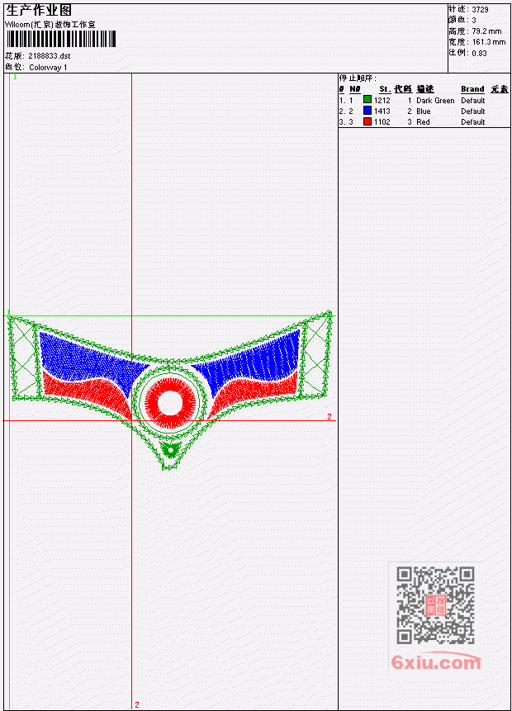Click the file name 2188833.dst
Viewport: 512px width, 711px height.
tap(50, 56)
